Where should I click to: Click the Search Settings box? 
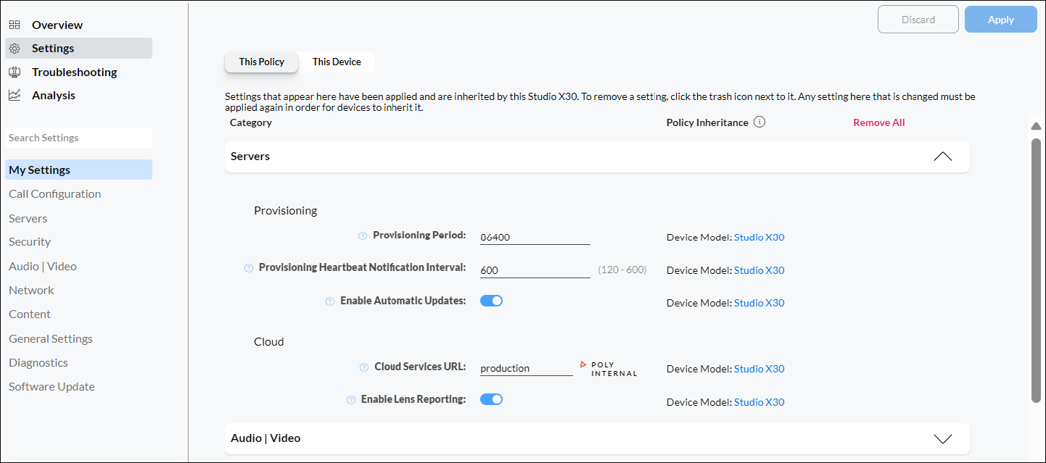pos(78,137)
